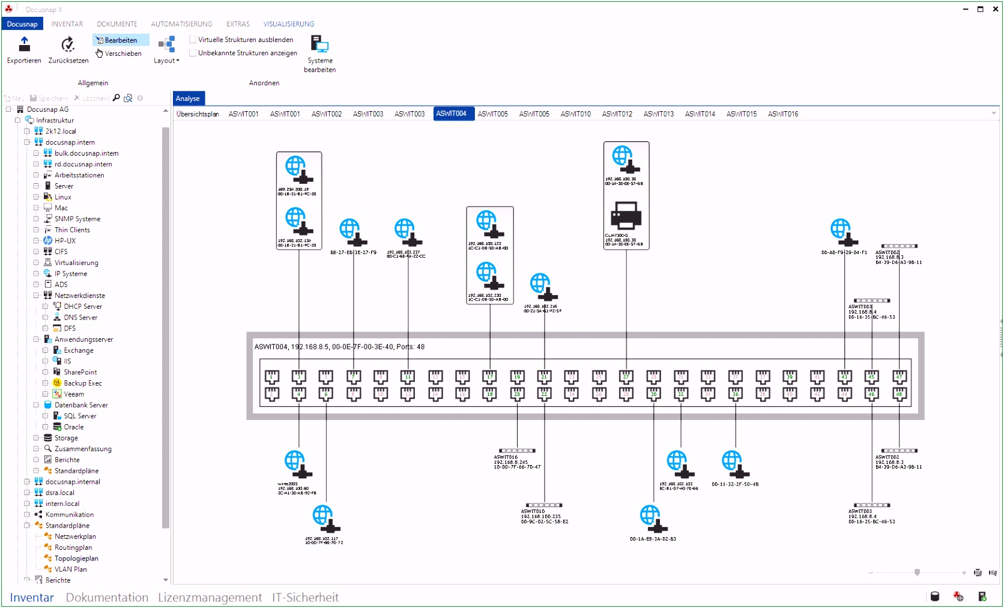This screenshot has width=1004, height=608.
Task: Select globe device 192.168.102.117 in diagram
Action: point(326,519)
